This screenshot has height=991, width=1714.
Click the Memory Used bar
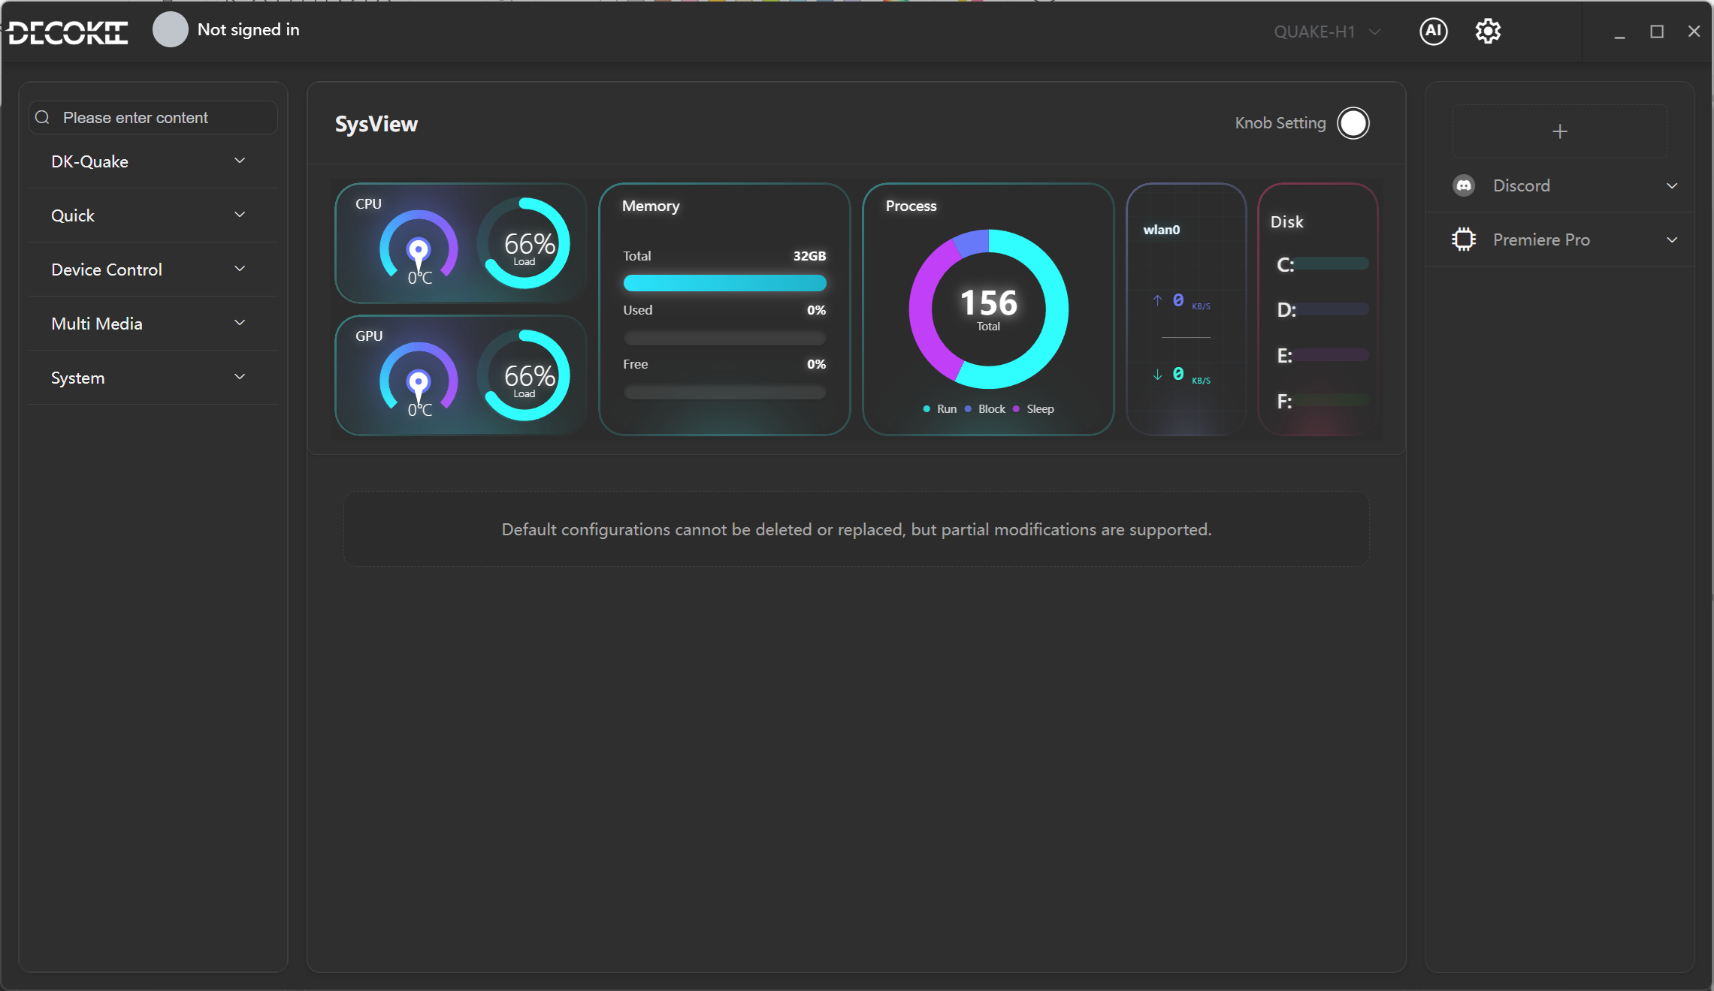click(724, 338)
